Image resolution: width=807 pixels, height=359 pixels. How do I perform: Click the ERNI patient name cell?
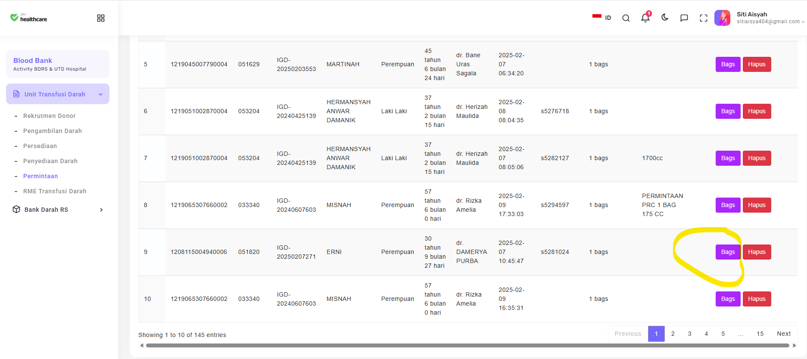tap(334, 252)
